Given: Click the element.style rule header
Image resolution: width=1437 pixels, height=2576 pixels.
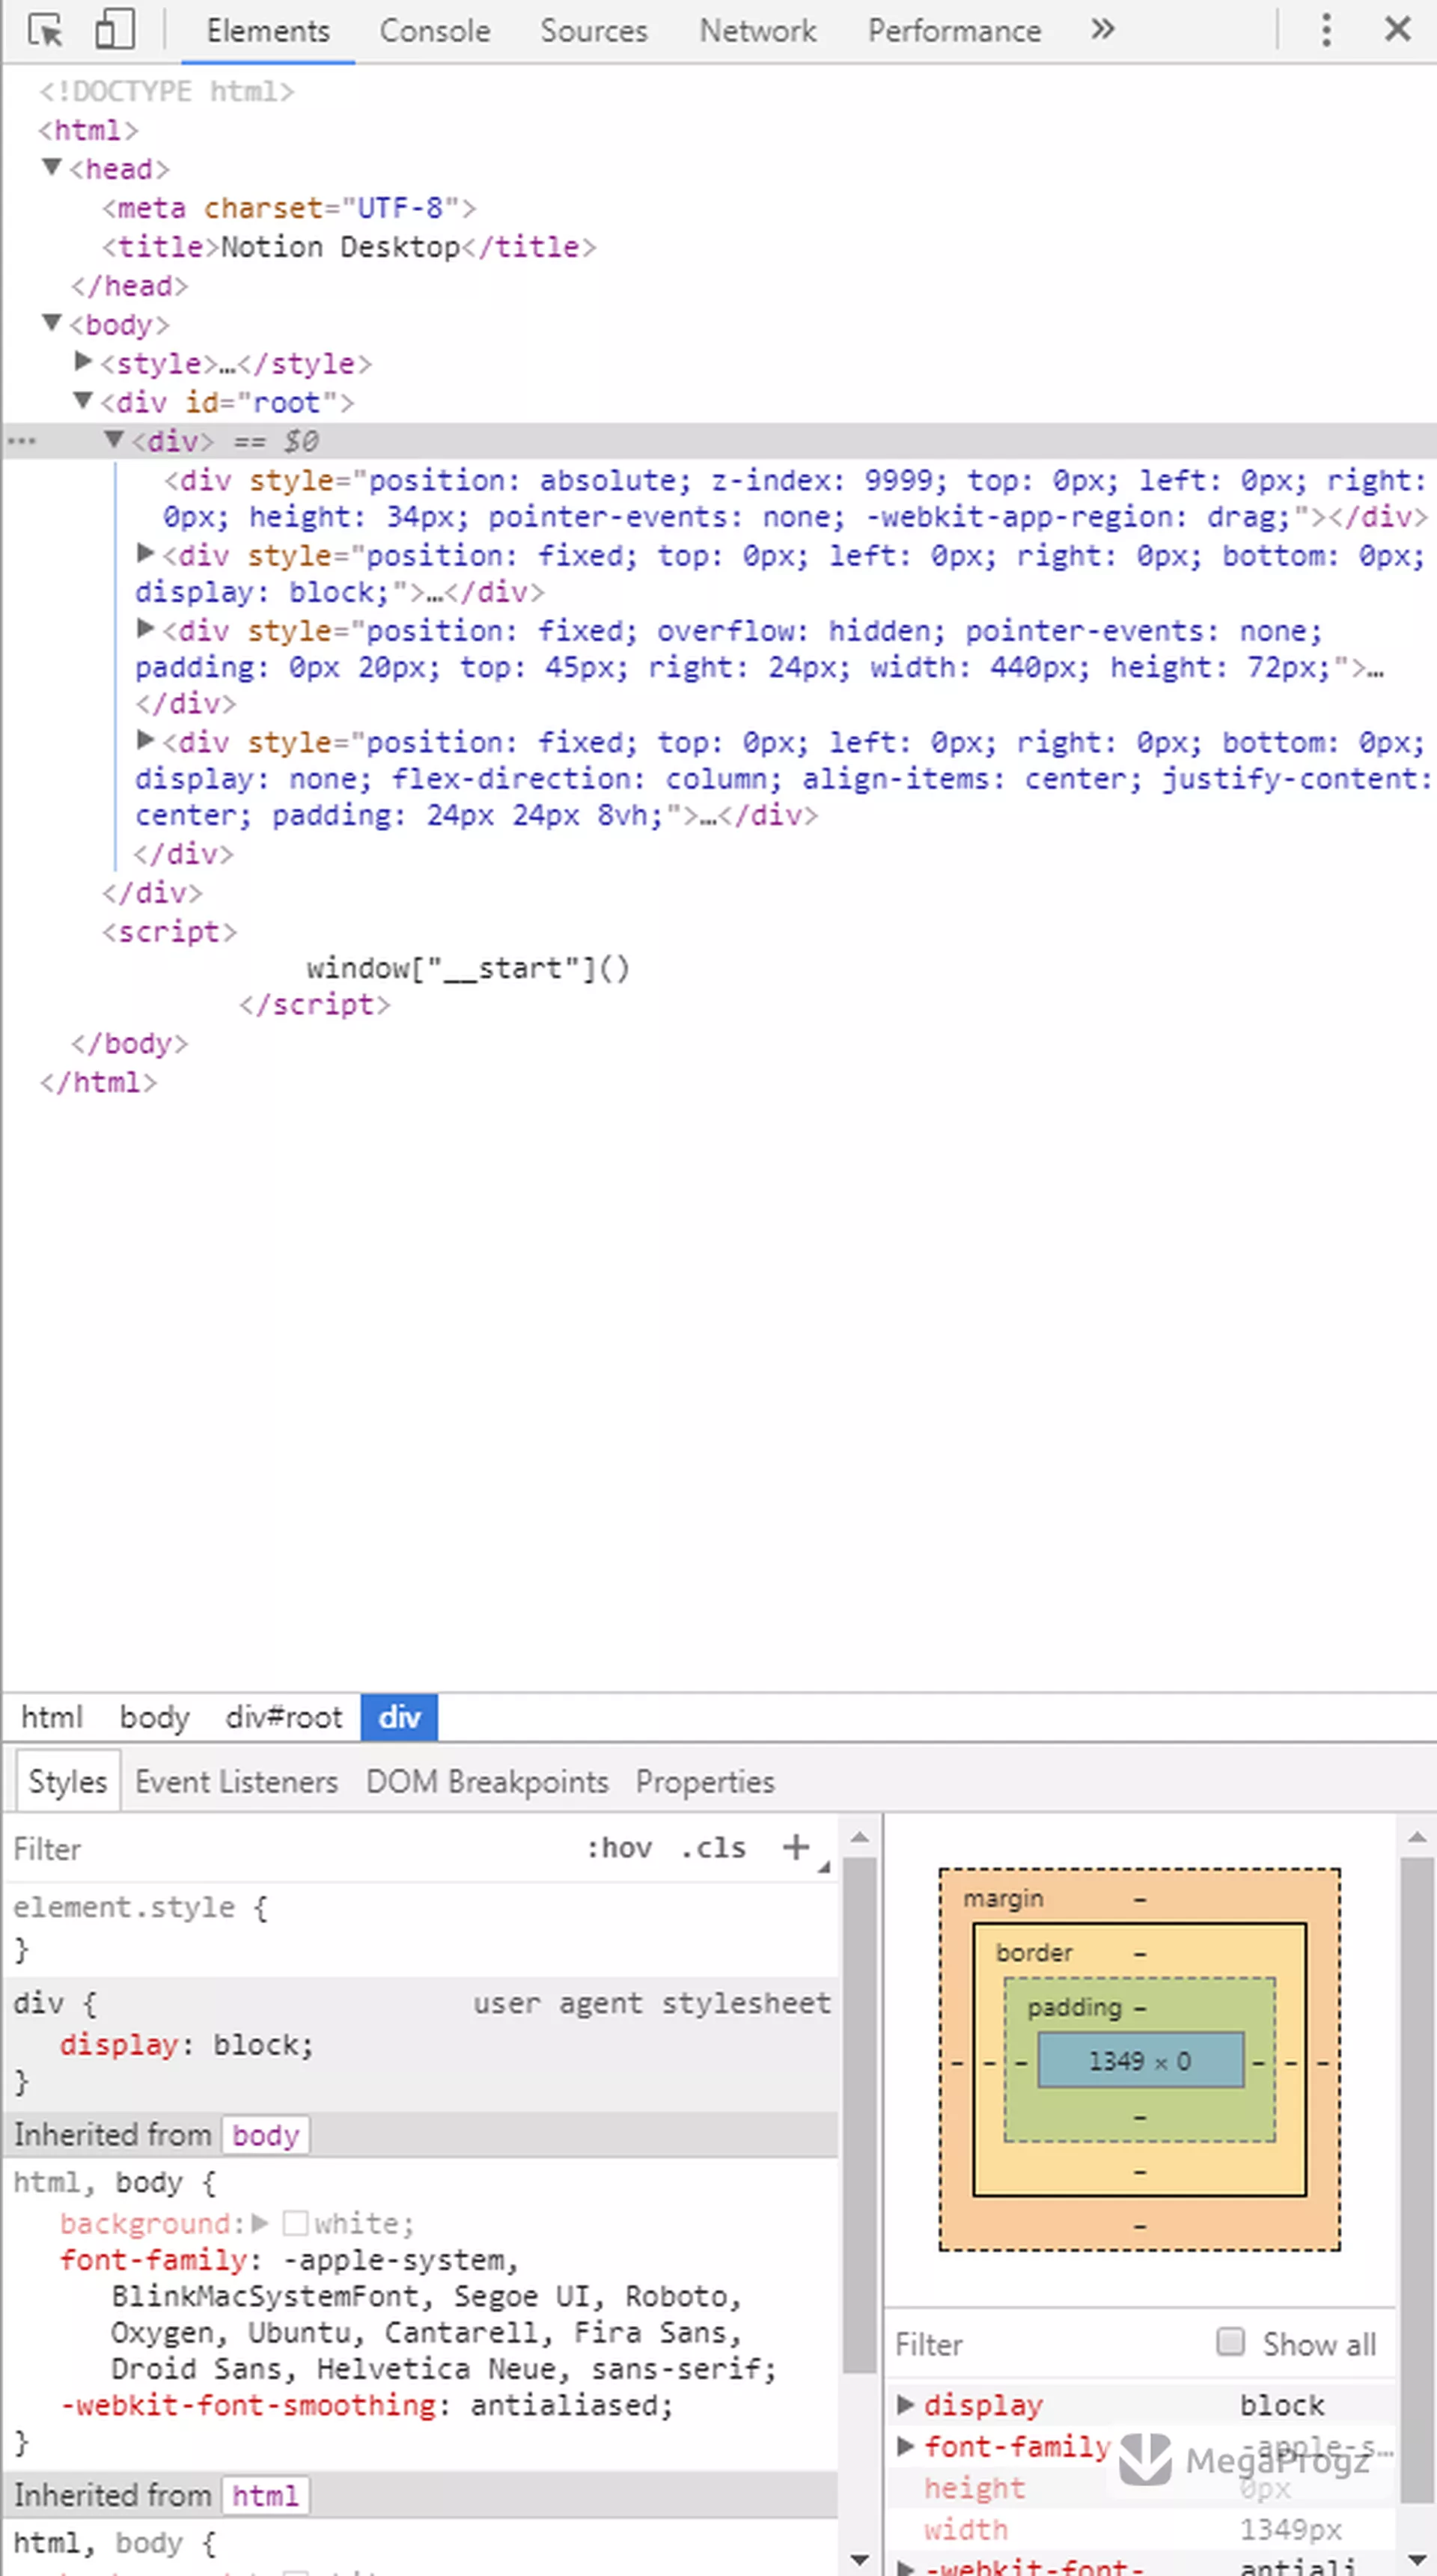Looking at the screenshot, I should point(140,1907).
